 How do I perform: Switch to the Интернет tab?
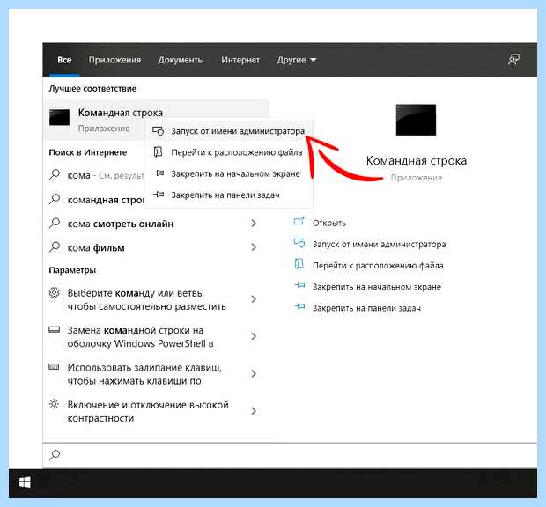240,60
